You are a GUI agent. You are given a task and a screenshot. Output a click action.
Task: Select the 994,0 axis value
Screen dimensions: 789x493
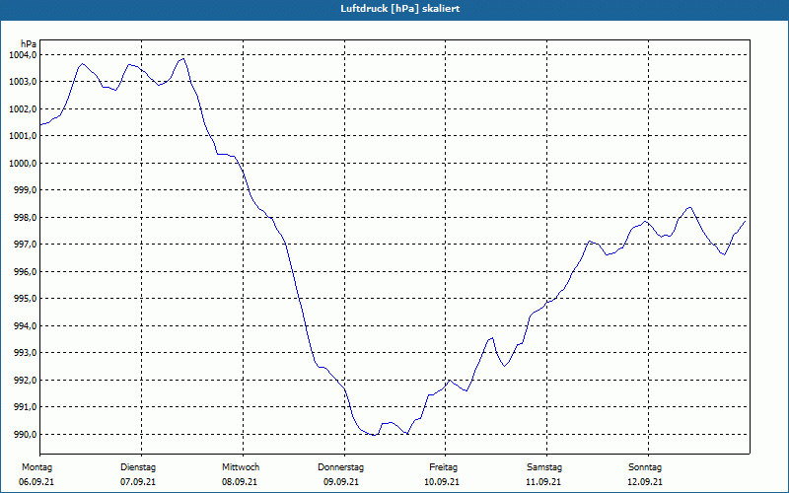[x=26, y=326]
